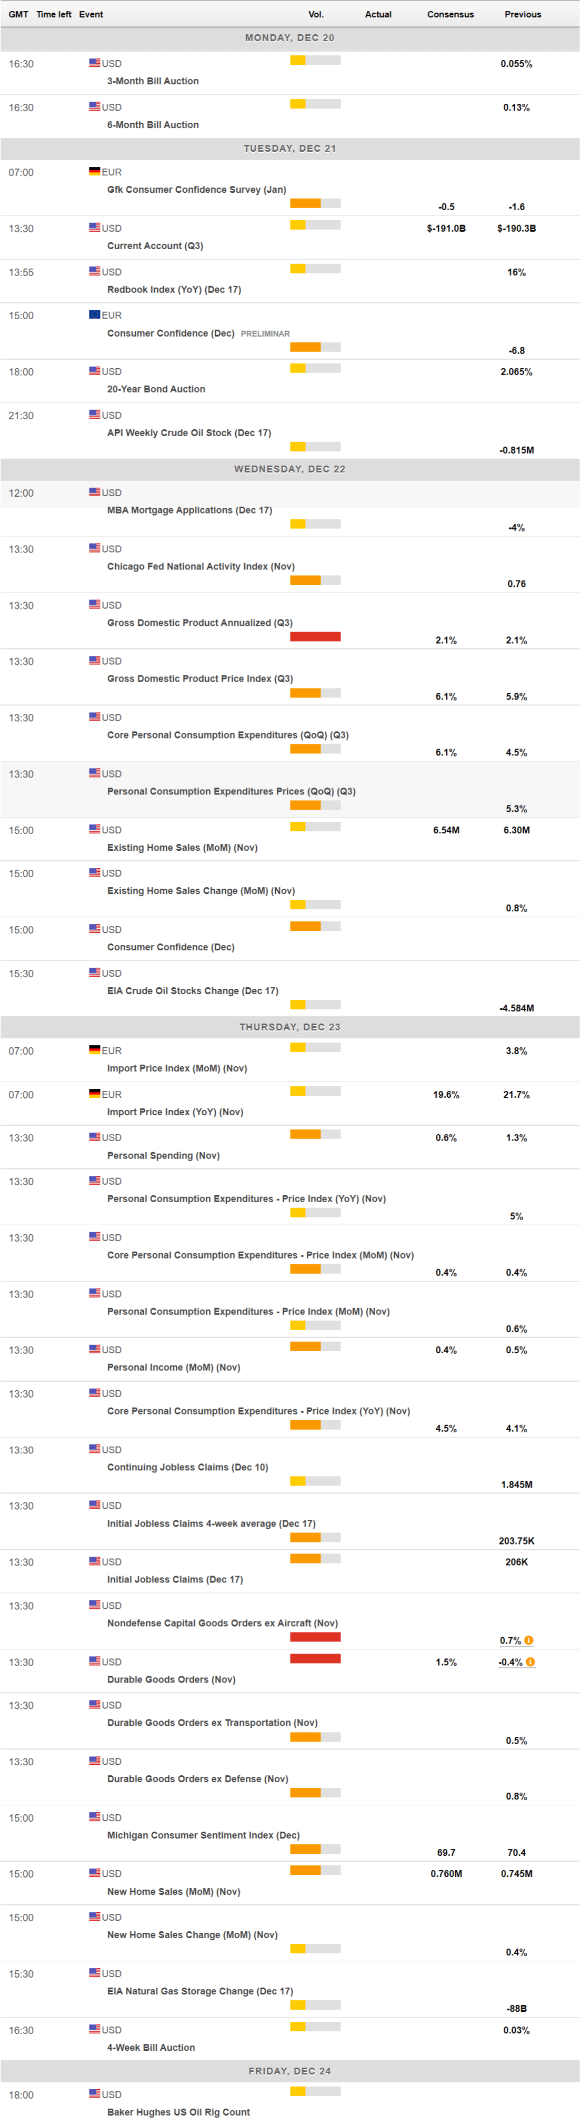Click the Wednesday, Dec 22 date header

tap(289, 469)
